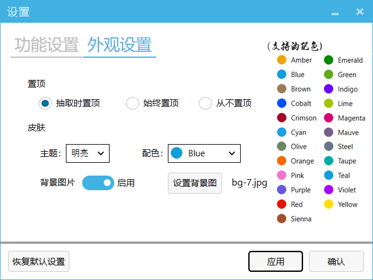Click the Sienna color circle

click(x=281, y=219)
